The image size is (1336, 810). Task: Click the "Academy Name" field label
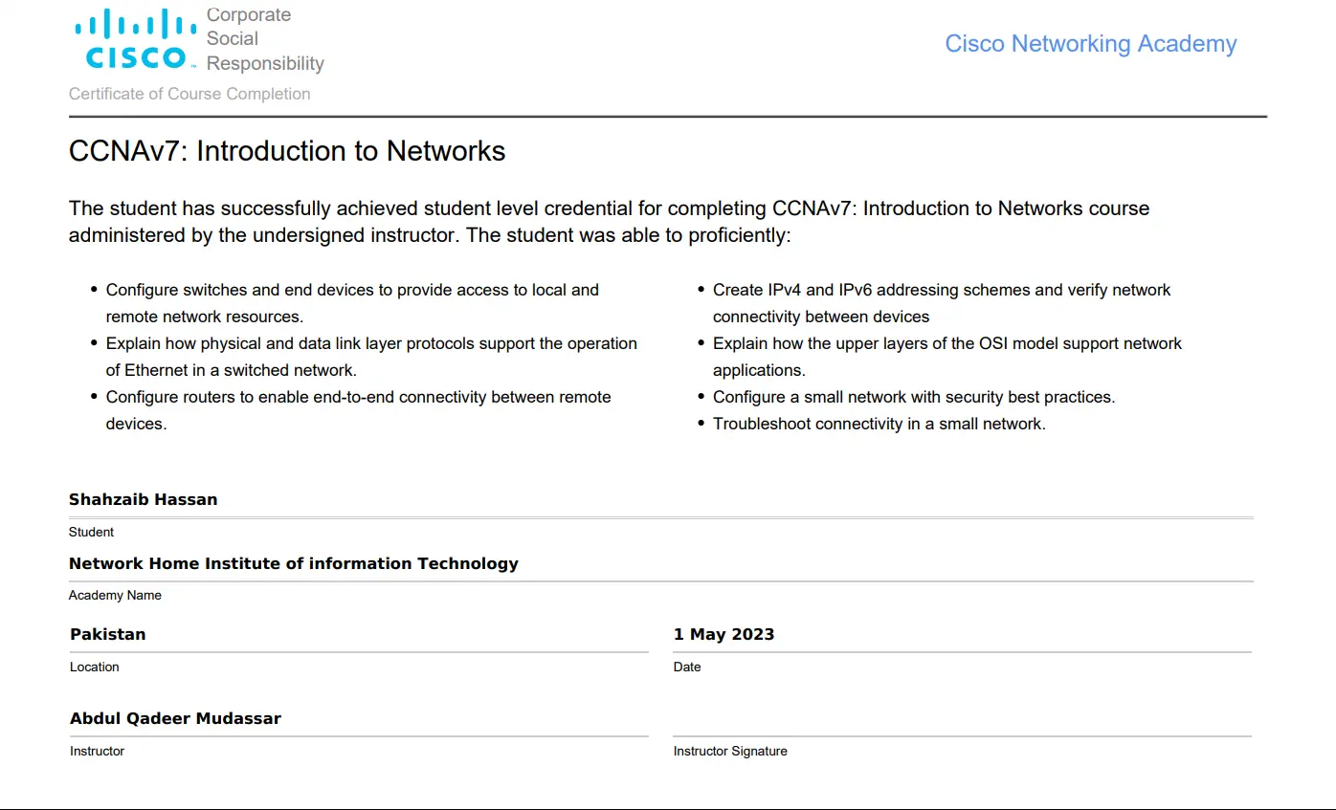click(x=115, y=595)
